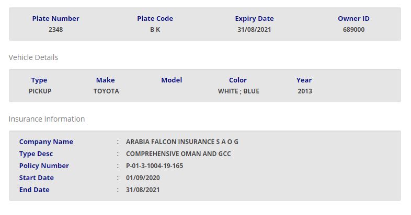Image resolution: width=411 pixels, height=215 pixels.
Task: Click the PICKUP vehicle type value
Action: [x=40, y=91]
